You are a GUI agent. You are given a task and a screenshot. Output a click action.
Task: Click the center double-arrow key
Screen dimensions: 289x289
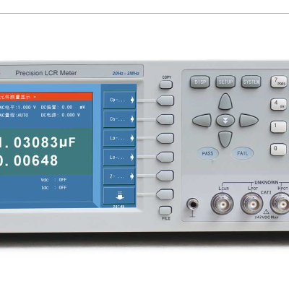click(x=225, y=120)
